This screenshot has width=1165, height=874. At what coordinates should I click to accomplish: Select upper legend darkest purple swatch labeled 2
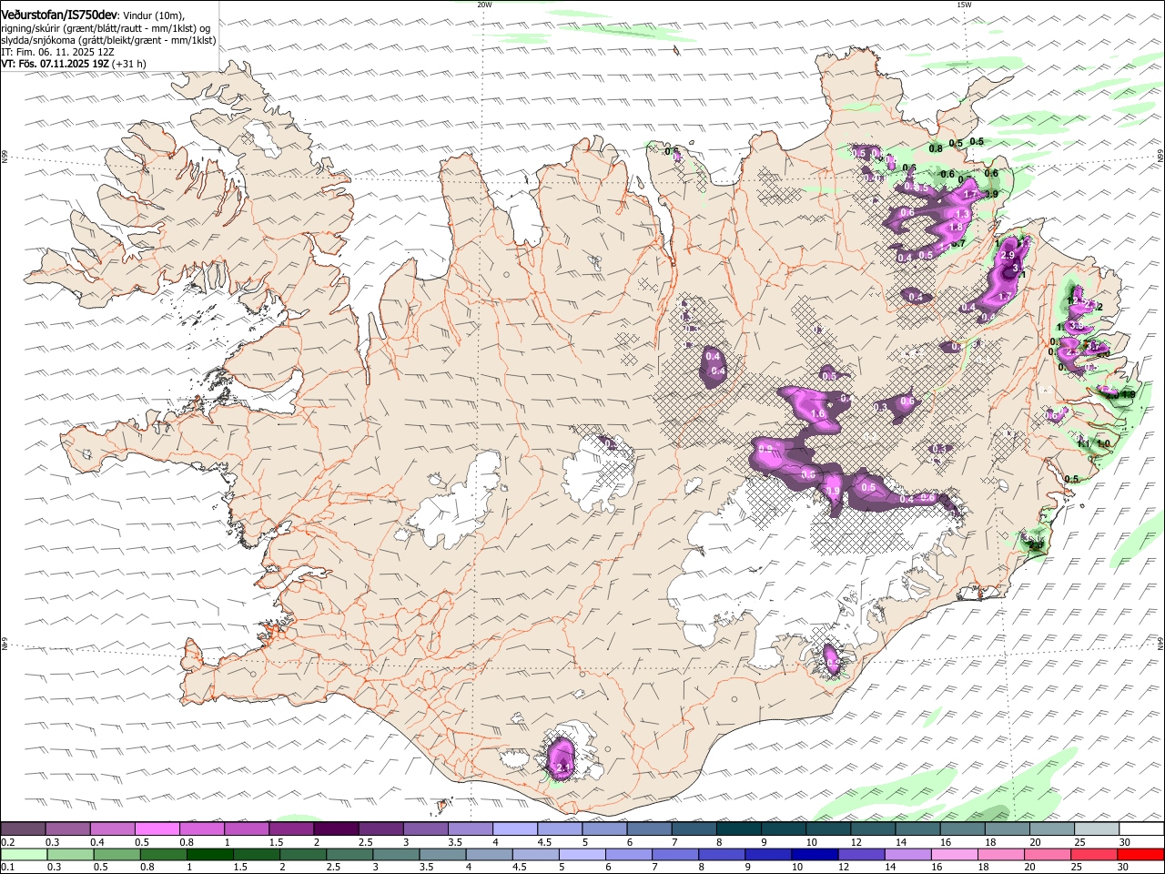(336, 828)
